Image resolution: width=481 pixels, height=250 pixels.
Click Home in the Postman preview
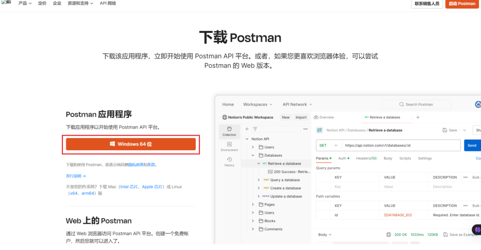[x=228, y=104]
